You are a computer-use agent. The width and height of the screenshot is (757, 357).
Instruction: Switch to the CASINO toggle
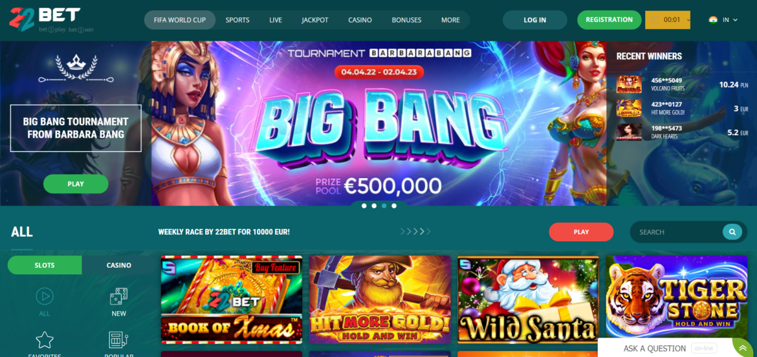coord(119,265)
